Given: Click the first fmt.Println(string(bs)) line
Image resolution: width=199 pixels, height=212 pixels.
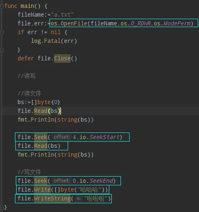Looking at the screenshot, I should click(56, 120).
